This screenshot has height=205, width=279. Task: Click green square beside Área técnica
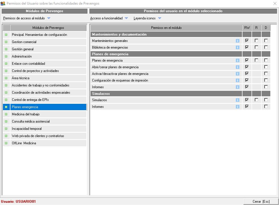tap(6, 78)
